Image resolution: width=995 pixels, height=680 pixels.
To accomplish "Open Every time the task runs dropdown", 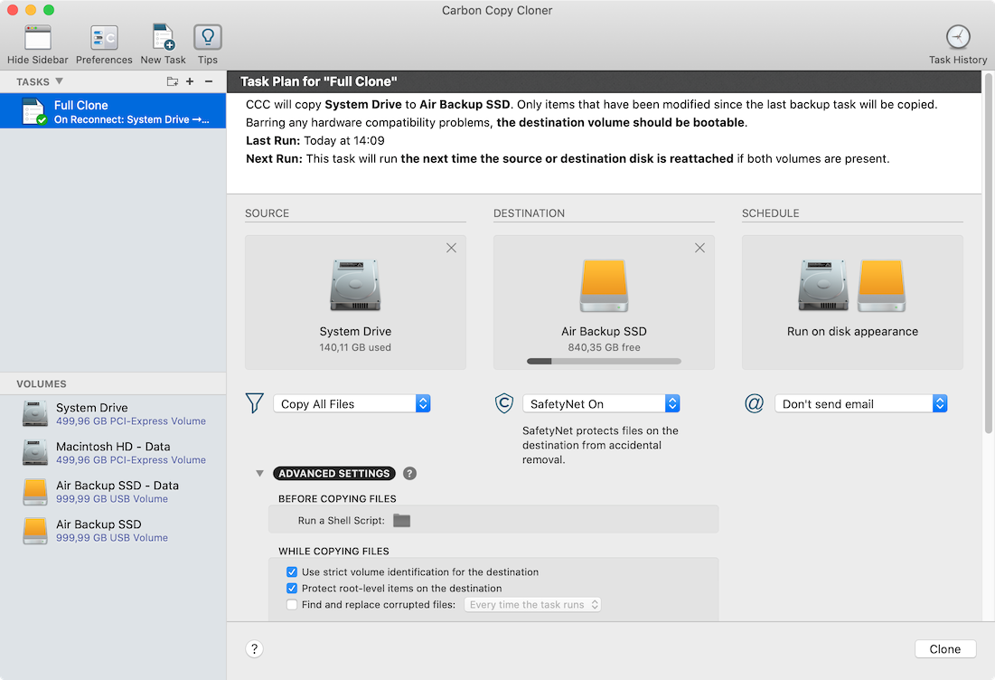I will 532,605.
